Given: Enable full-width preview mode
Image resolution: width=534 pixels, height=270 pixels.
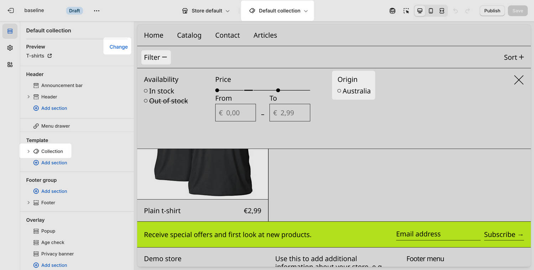Looking at the screenshot, I should click(442, 11).
